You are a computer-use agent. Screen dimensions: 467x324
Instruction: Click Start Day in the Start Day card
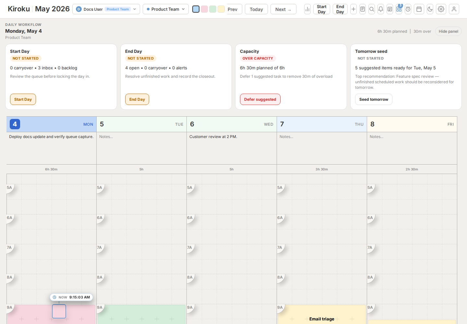(x=23, y=99)
